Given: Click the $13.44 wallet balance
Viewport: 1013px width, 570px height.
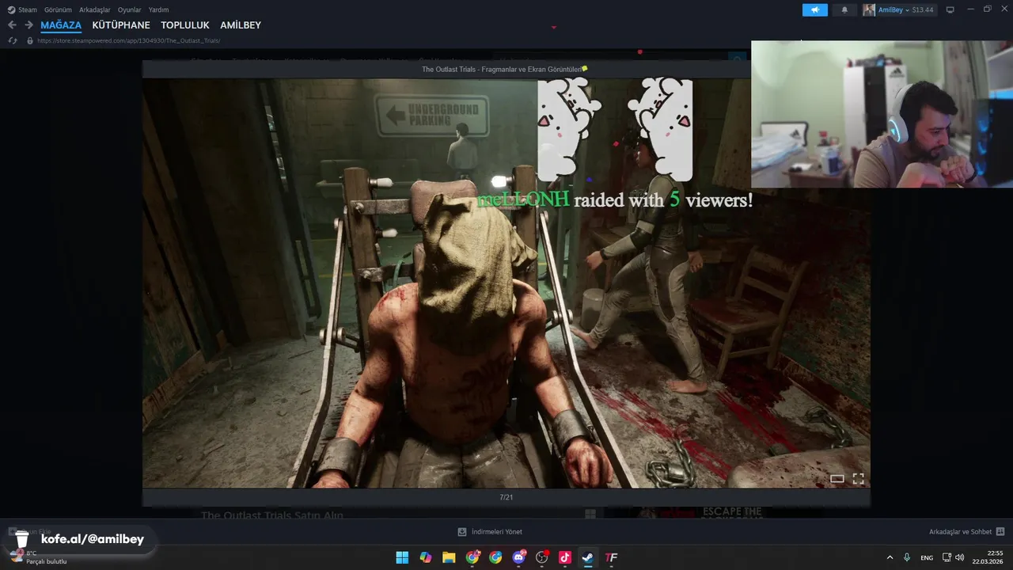Looking at the screenshot, I should coord(923,9).
